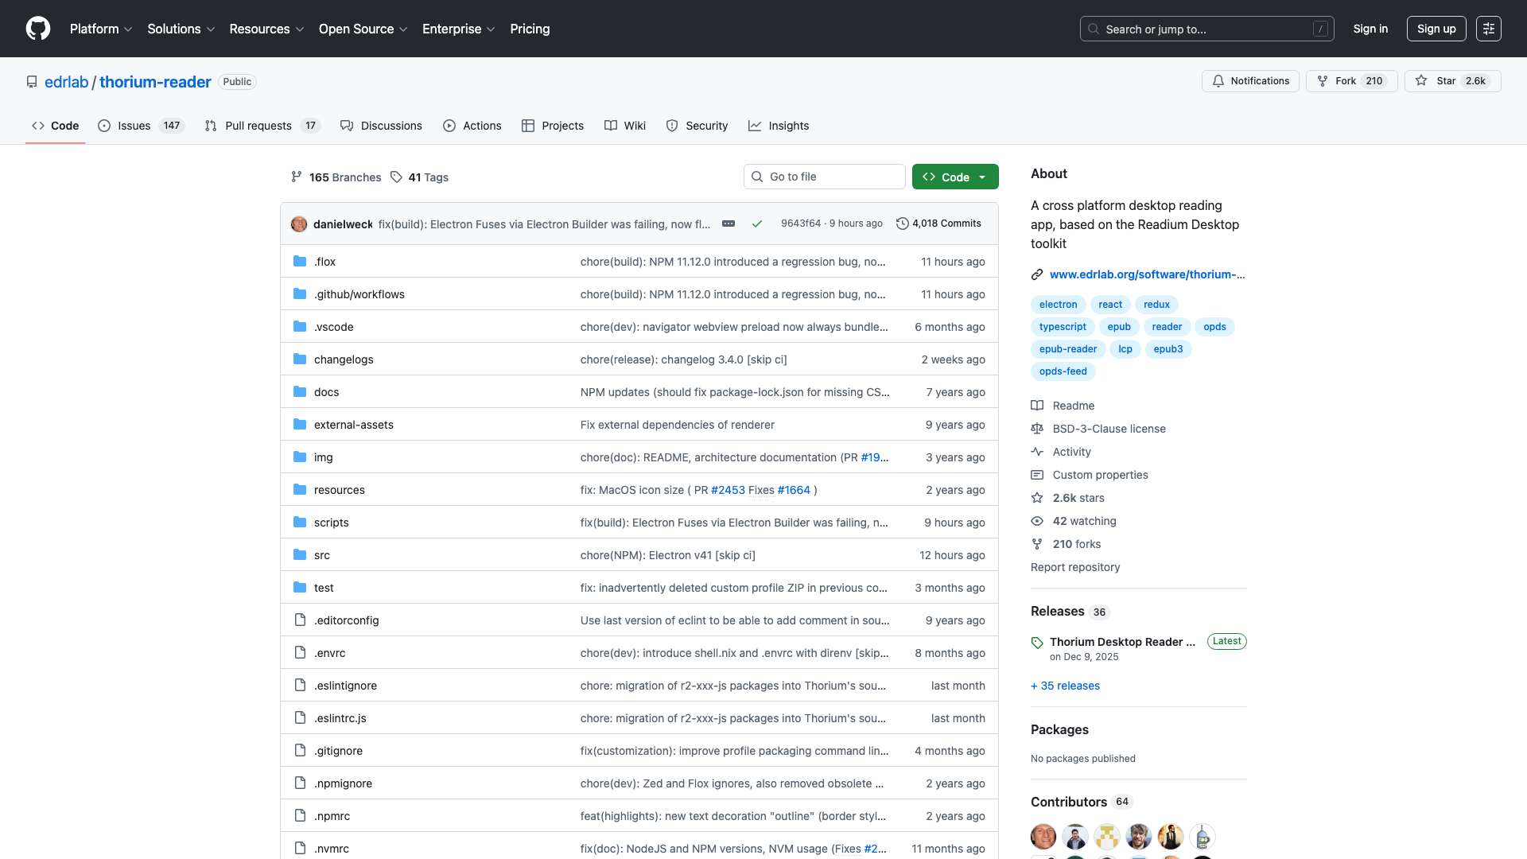Open the + 35 releases link

(1065, 686)
